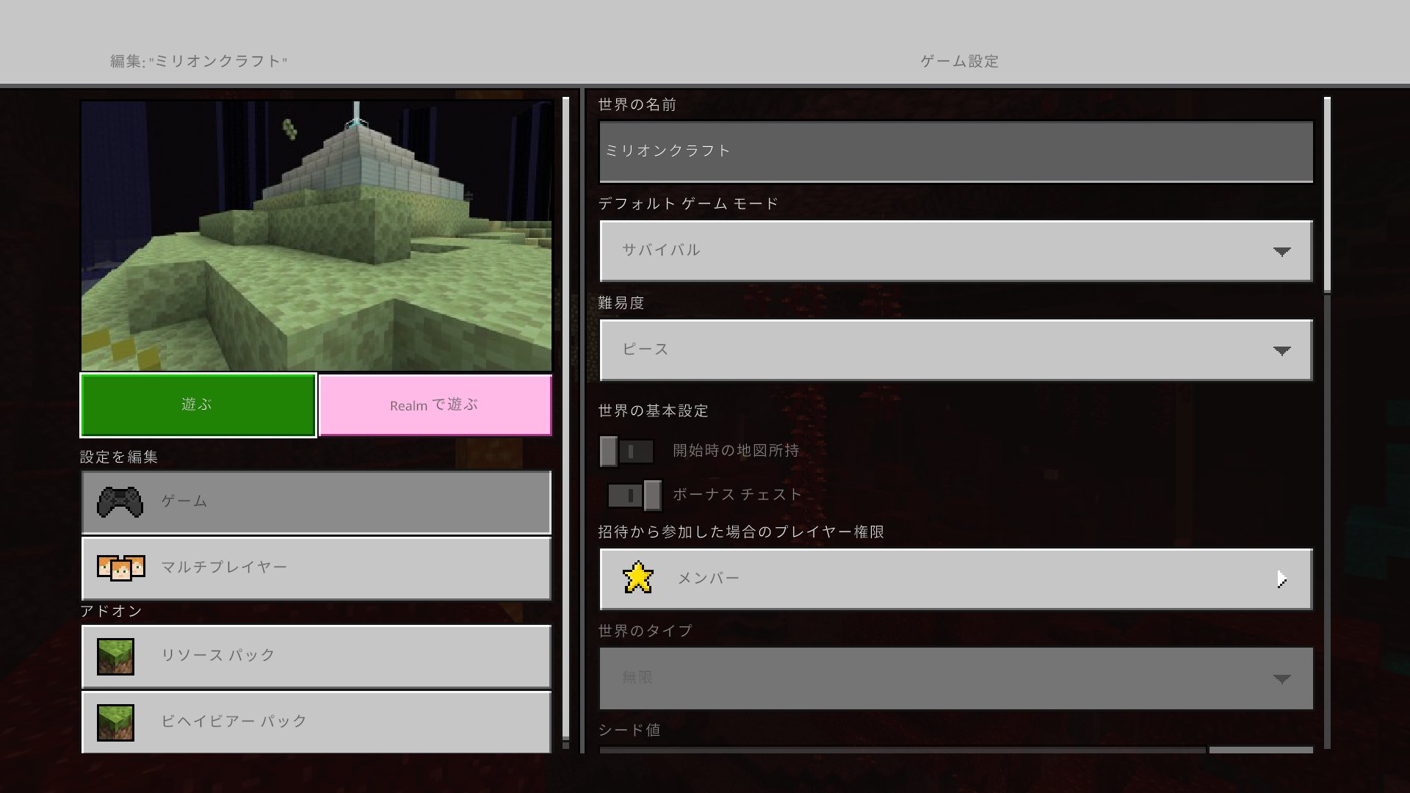Toggle 開始時の地図所持 switch

click(x=626, y=451)
